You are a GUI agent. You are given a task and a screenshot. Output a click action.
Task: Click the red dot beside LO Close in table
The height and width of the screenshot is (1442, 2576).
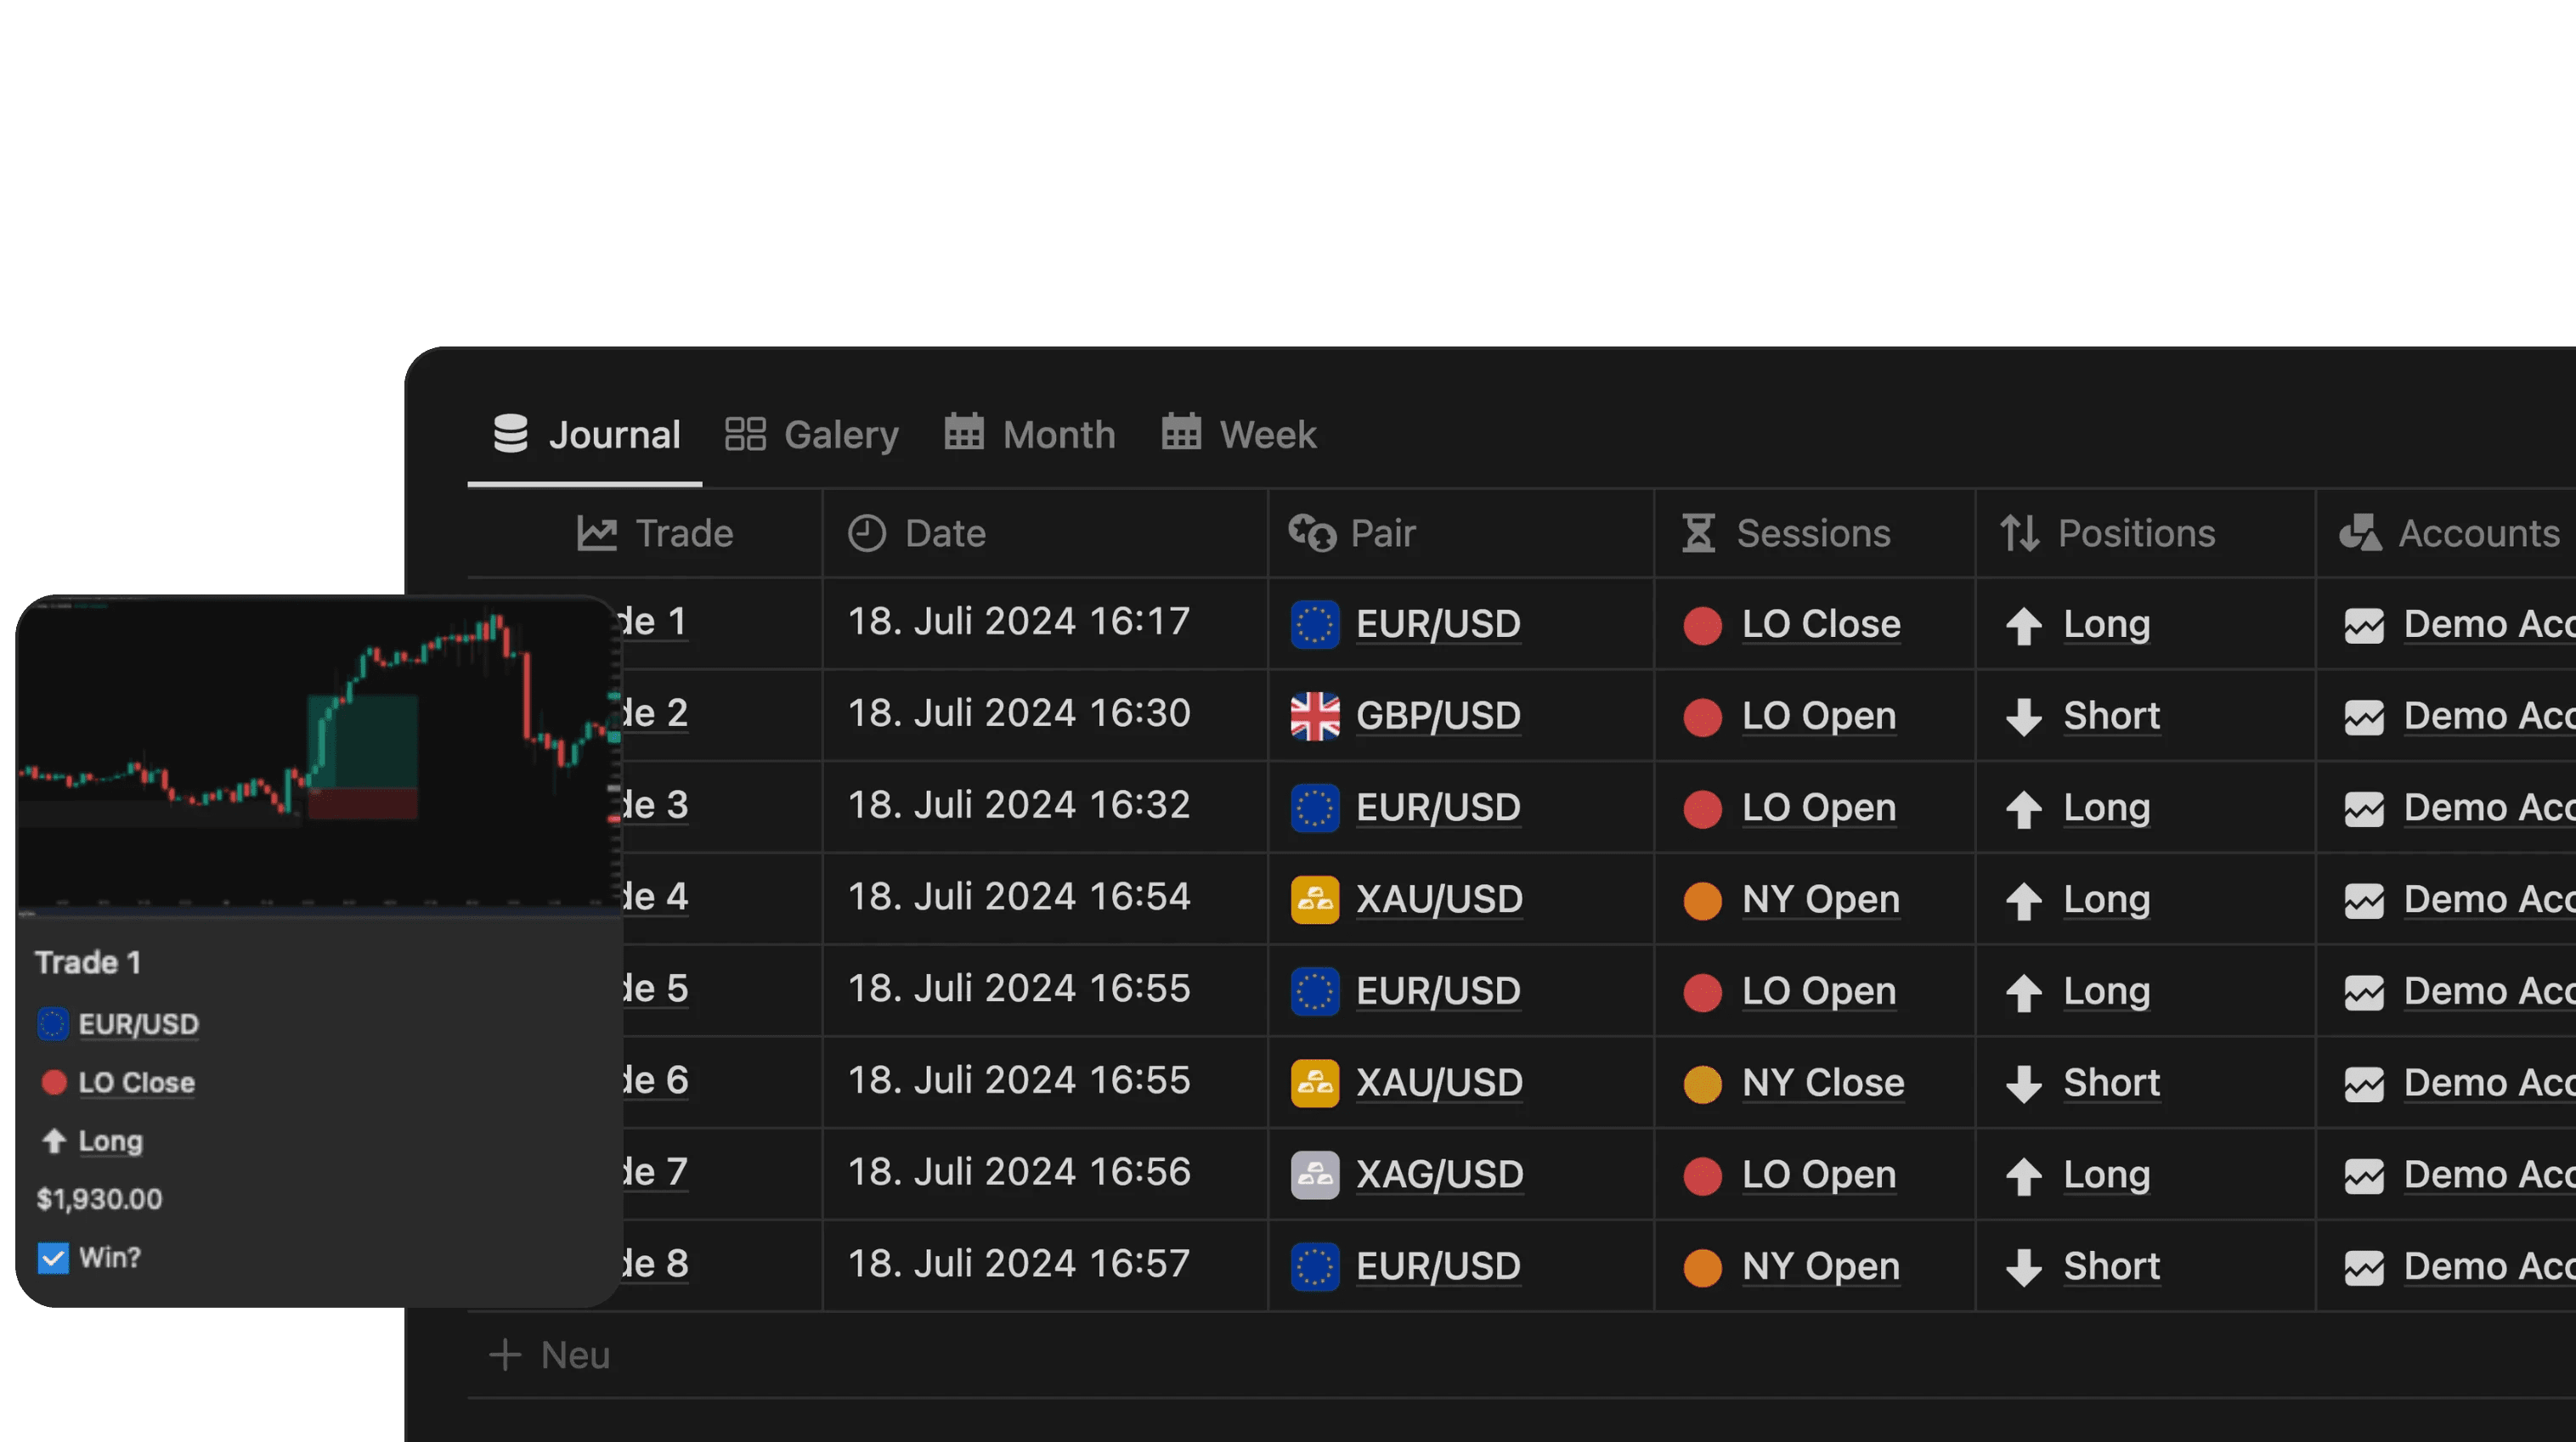point(1702,626)
